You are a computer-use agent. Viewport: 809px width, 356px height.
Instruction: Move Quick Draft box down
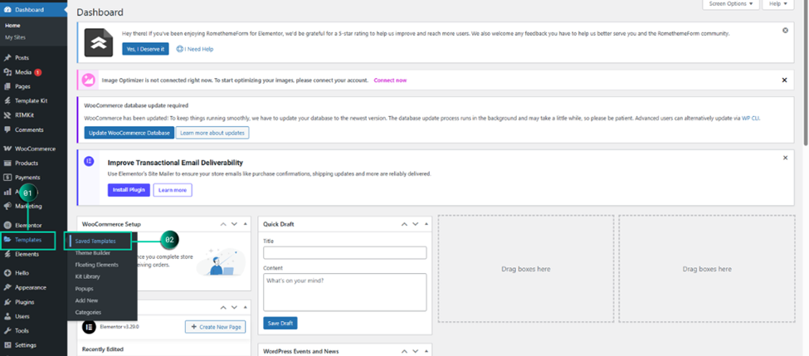(x=416, y=224)
